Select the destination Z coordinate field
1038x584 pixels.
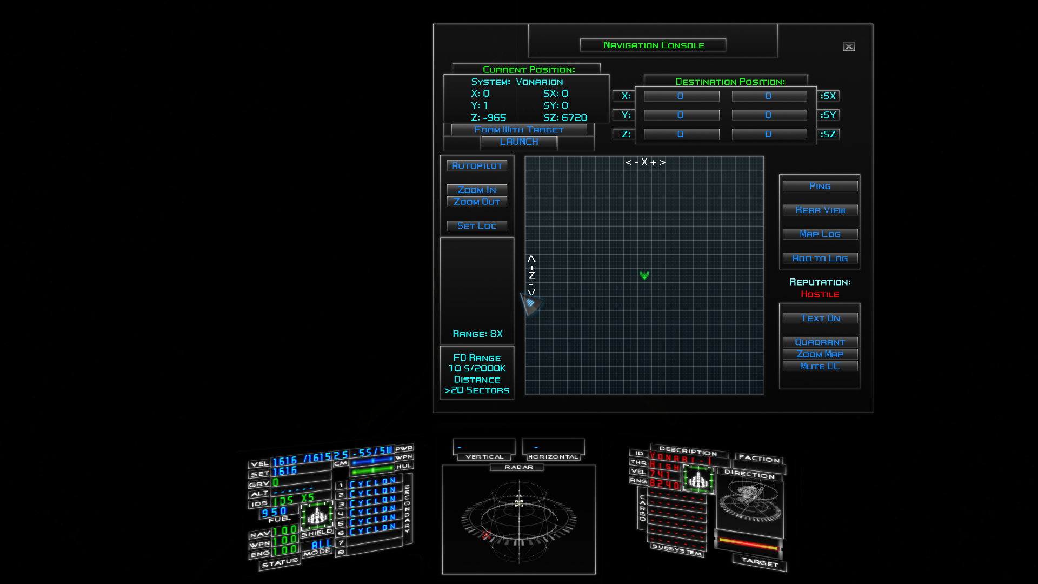tap(681, 134)
